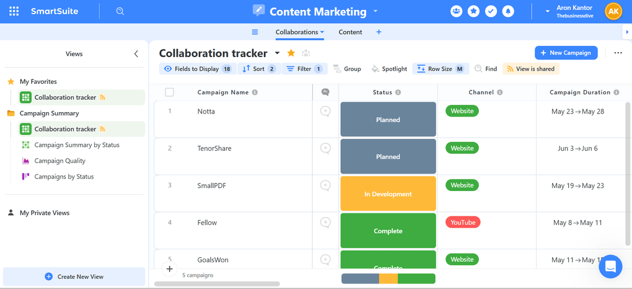Click the comments column header icon
Screen dimensions: 632x289
pos(325,92)
